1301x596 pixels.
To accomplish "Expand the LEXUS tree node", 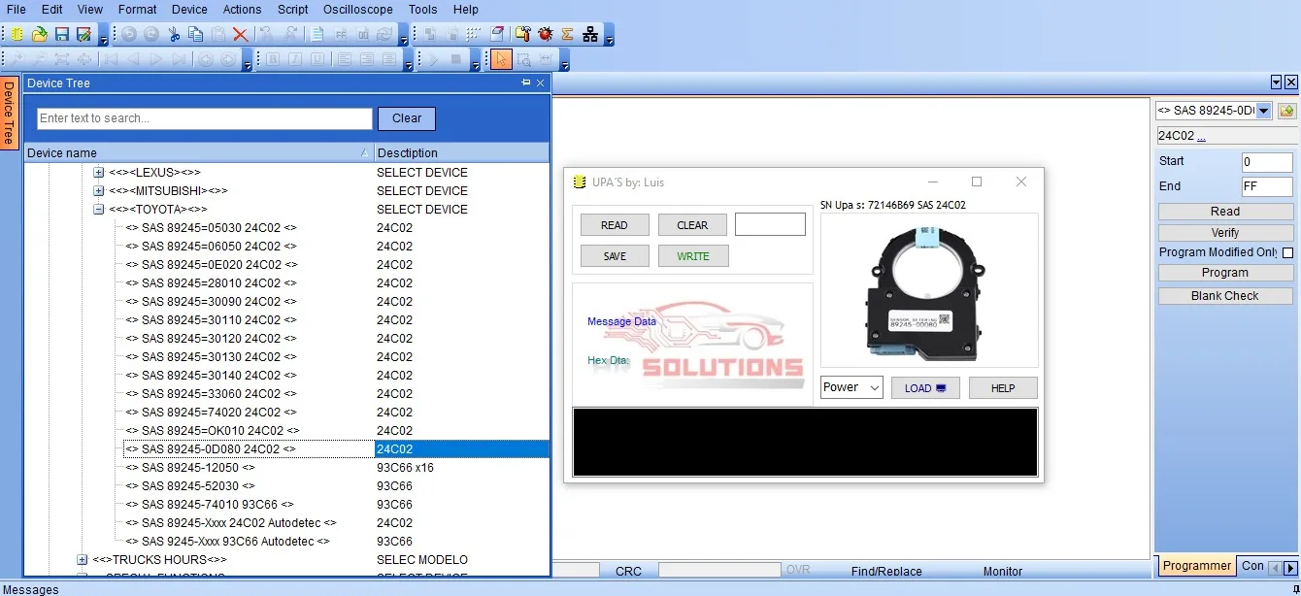I will [x=98, y=172].
